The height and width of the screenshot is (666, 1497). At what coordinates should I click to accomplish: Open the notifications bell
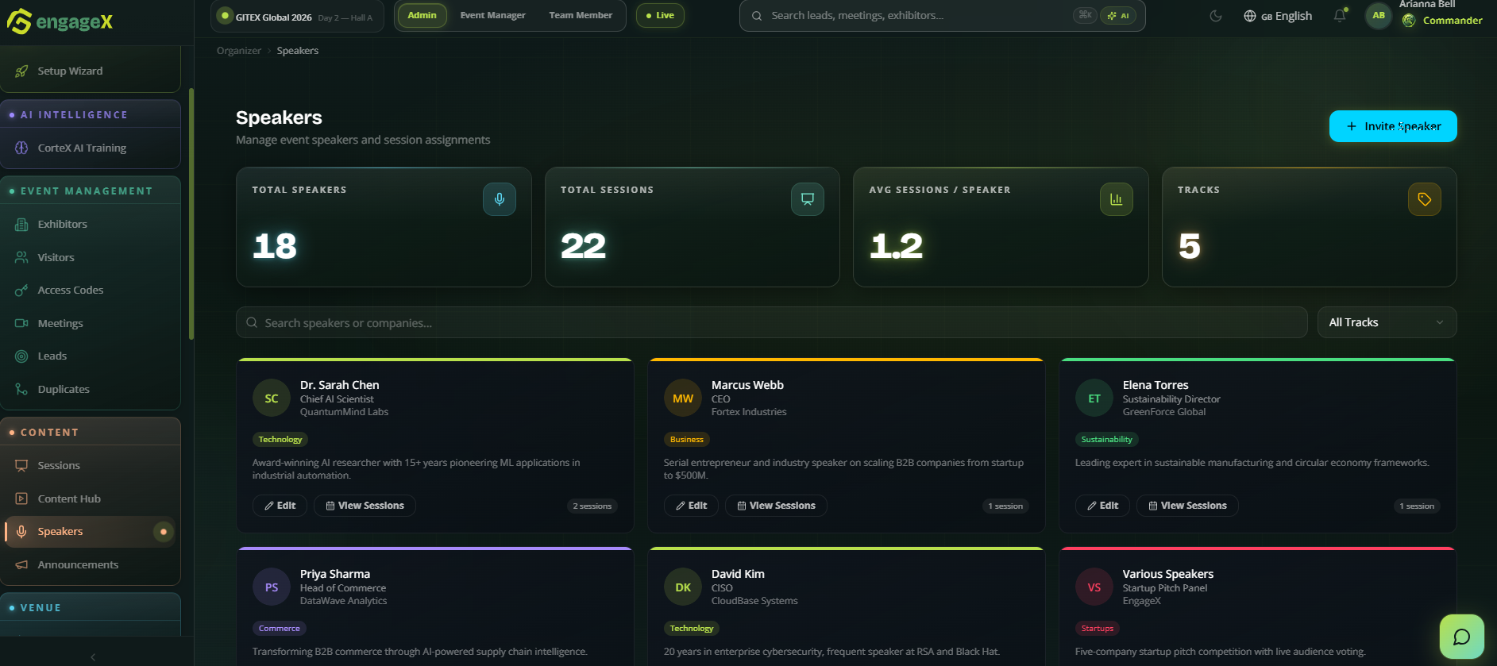click(x=1340, y=15)
